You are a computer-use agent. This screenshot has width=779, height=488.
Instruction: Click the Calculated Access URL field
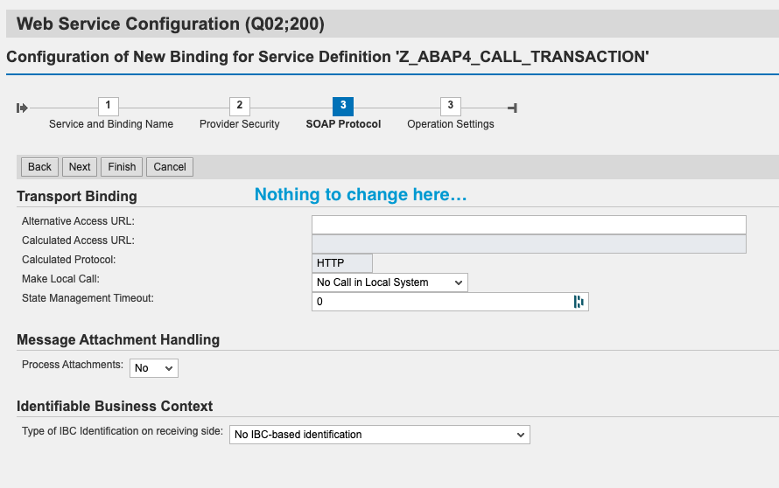coord(529,244)
